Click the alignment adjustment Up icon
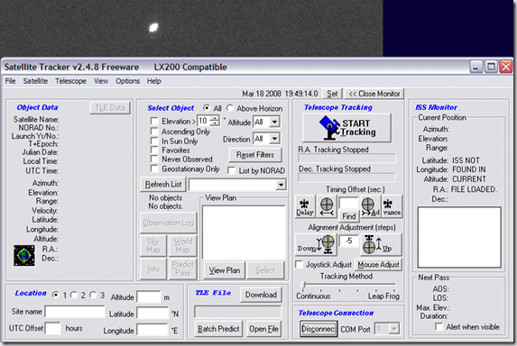The height and width of the screenshot is (346, 517). tap(381, 244)
